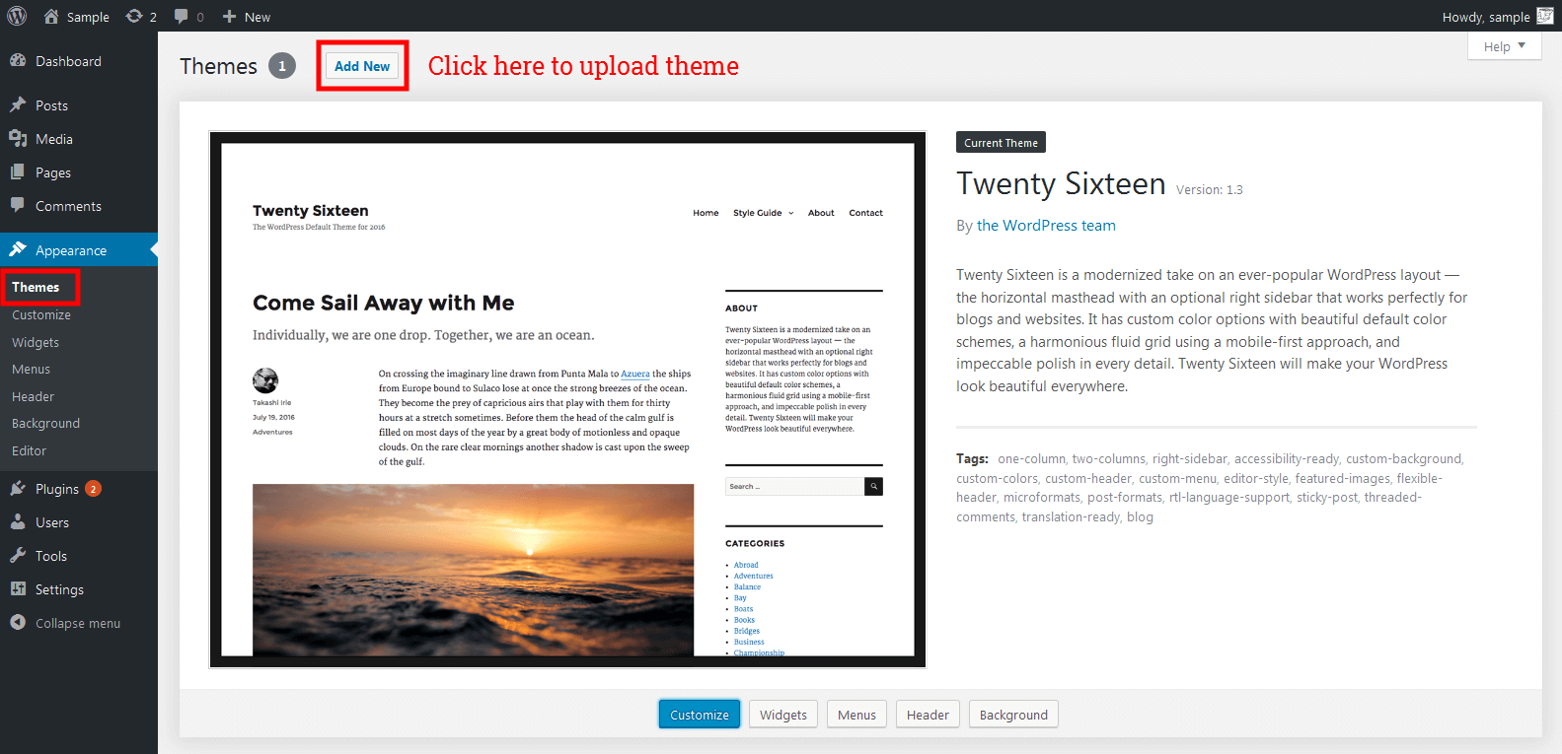1562x754 pixels.
Task: Open the New content dropdown in admin bar
Action: point(247,17)
